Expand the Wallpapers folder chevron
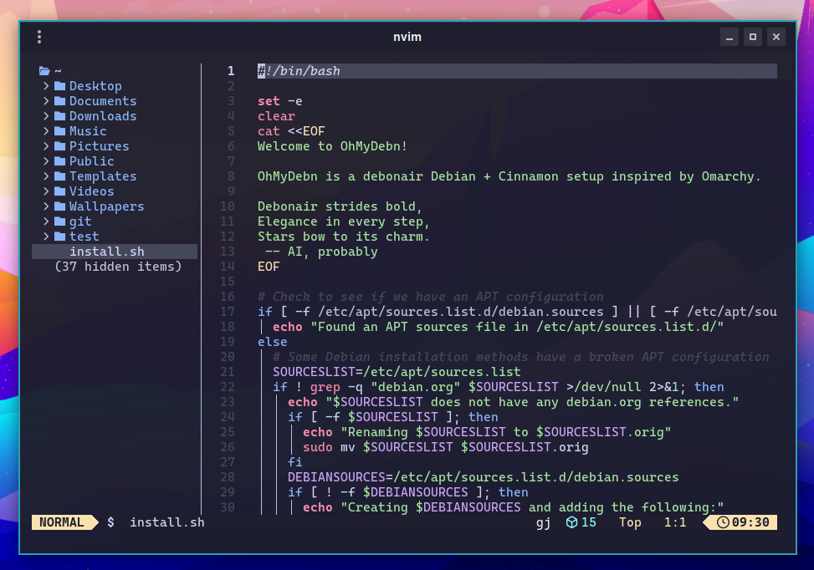 tap(46, 206)
